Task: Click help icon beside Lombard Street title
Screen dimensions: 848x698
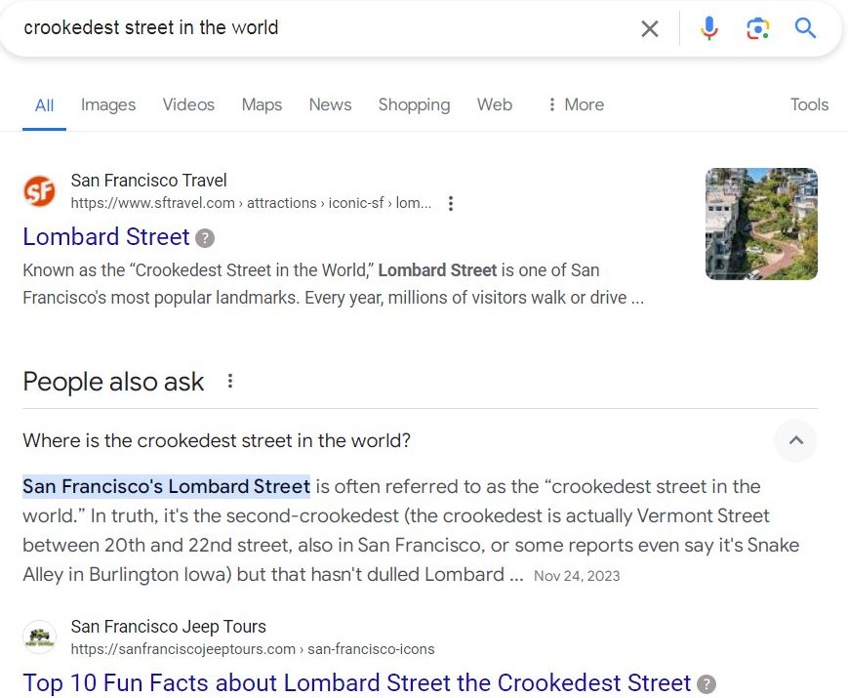Action: pos(205,238)
